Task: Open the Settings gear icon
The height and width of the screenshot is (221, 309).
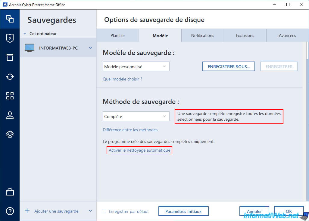Action: (x=10, y=134)
